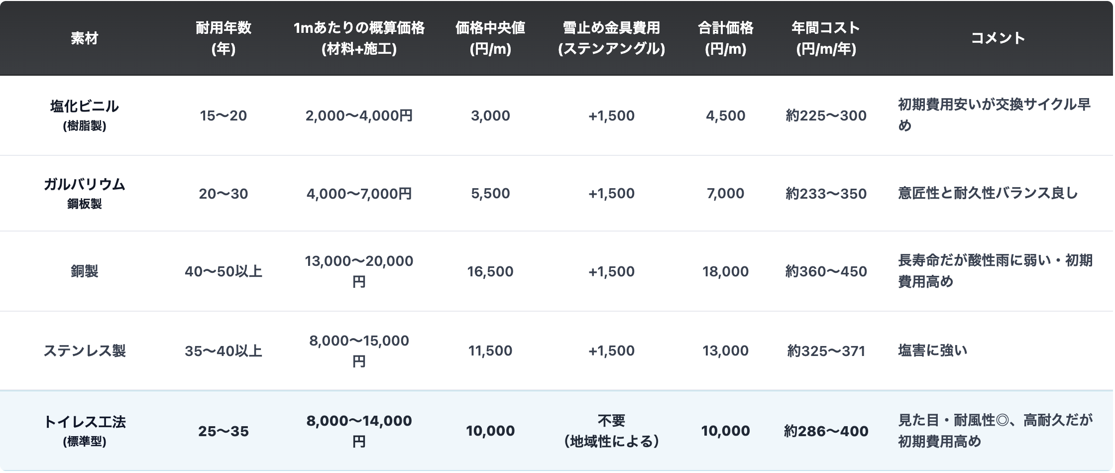Viewport: 1115px width, 473px height.
Task: Select the 1mあたりの概算価格 header
Action: coord(359,38)
